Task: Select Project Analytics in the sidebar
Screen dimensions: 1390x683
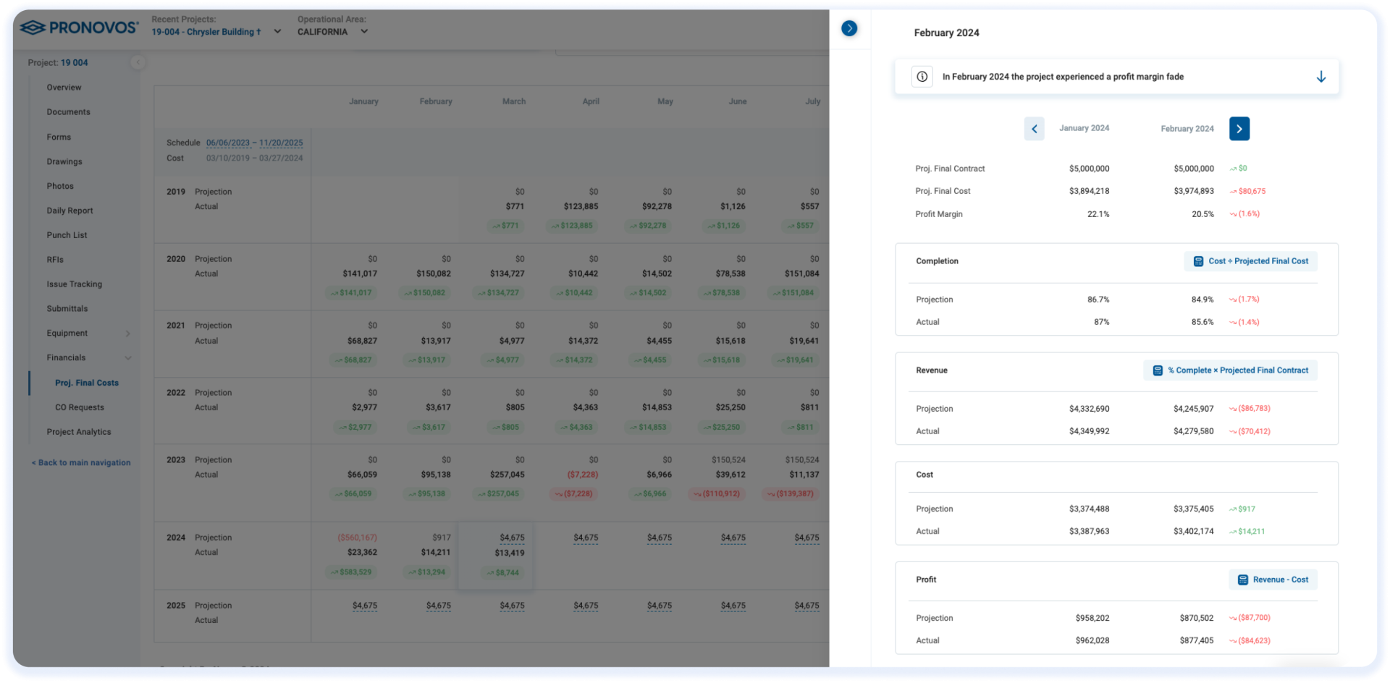Action: click(x=79, y=432)
